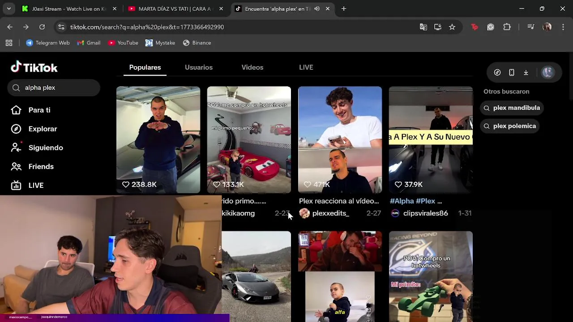Viewport: 573px width, 322px height.
Task: Open the Chrome profile avatar
Action: 547,27
